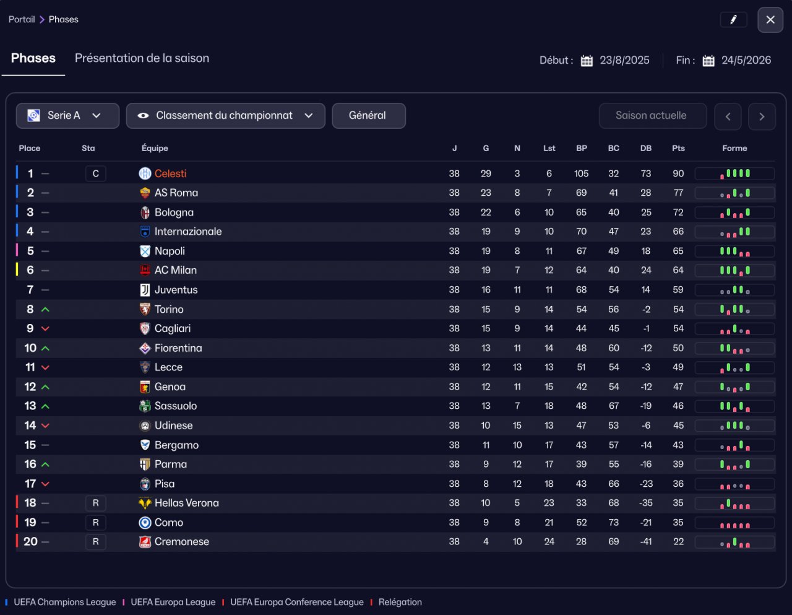Screen dimensions: 792x615
Task: Click Celesti's form indicator bar
Action: (734, 173)
